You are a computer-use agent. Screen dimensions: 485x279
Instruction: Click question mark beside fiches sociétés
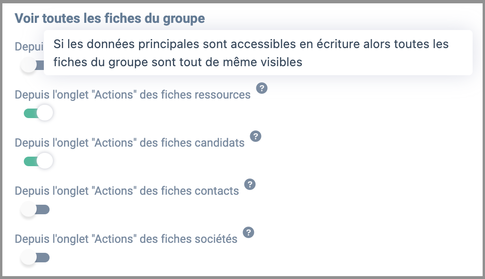[x=248, y=232]
